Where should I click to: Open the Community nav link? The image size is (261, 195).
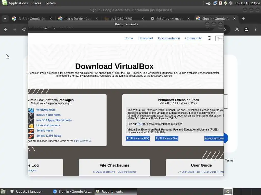pos(193,38)
